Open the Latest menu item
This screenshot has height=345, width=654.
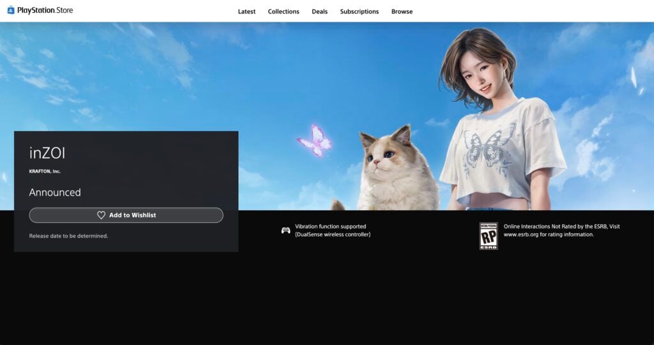click(x=247, y=11)
